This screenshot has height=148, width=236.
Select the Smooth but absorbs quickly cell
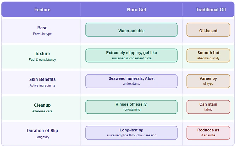(208, 55)
